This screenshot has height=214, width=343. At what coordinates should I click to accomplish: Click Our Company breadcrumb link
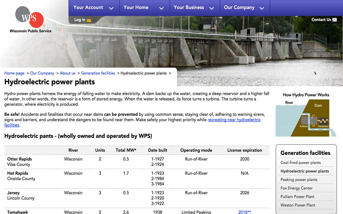[x=42, y=73]
